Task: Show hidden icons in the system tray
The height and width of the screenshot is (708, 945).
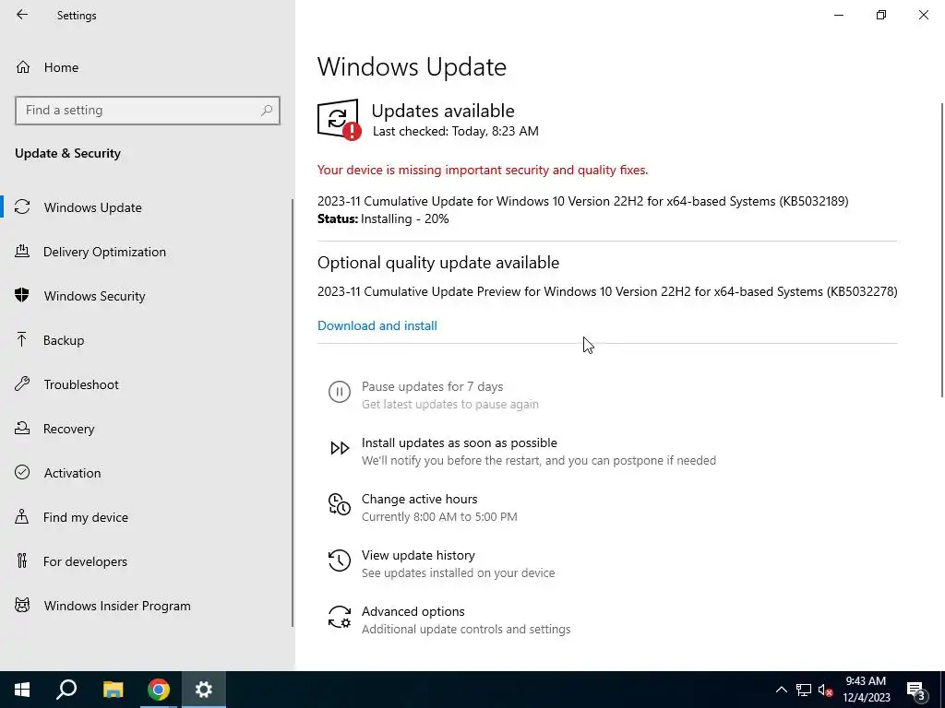Action: [x=781, y=690]
